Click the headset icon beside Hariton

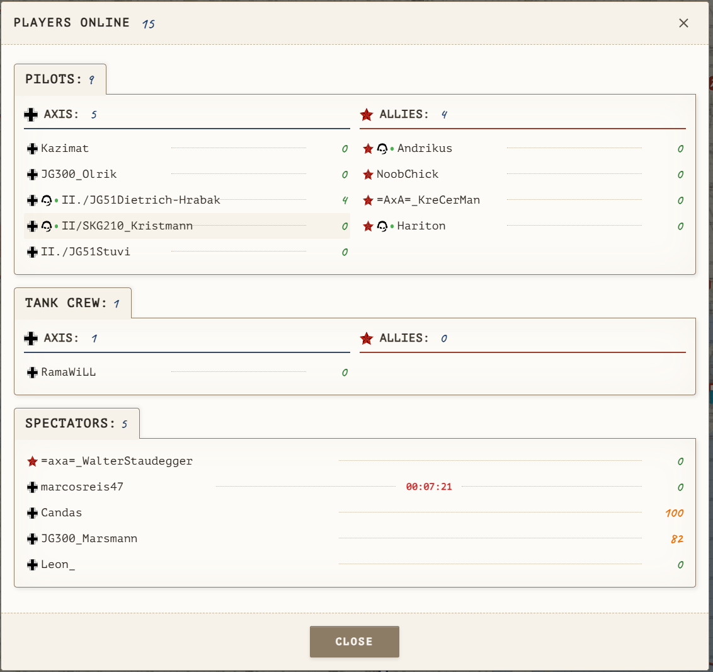pyautogui.click(x=382, y=226)
